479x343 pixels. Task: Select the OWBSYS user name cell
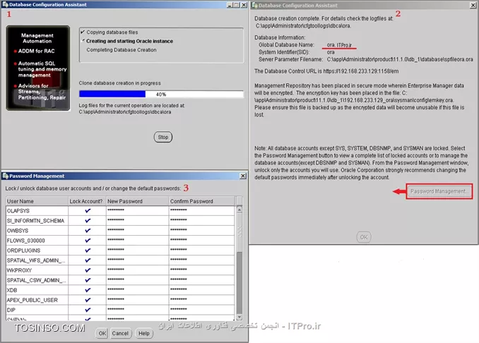point(37,230)
